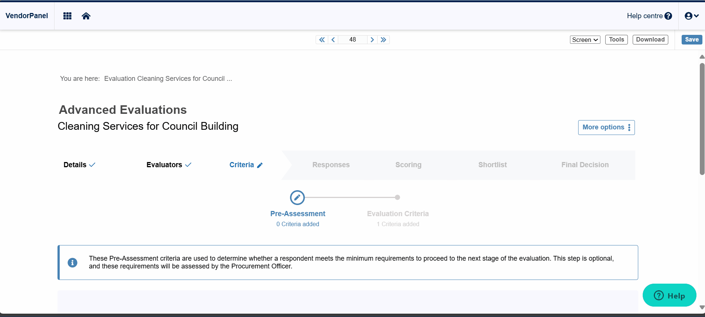The width and height of the screenshot is (705, 317).
Task: Click the checkmark beside Details
Action: (x=92, y=165)
